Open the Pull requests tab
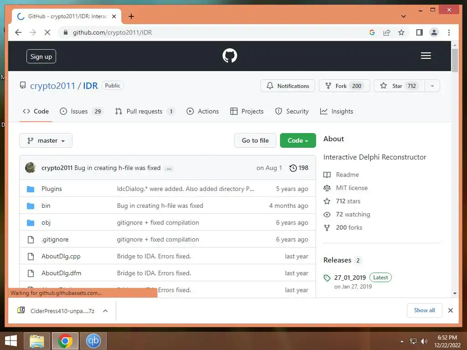The width and height of the screenshot is (467, 350). [x=145, y=111]
